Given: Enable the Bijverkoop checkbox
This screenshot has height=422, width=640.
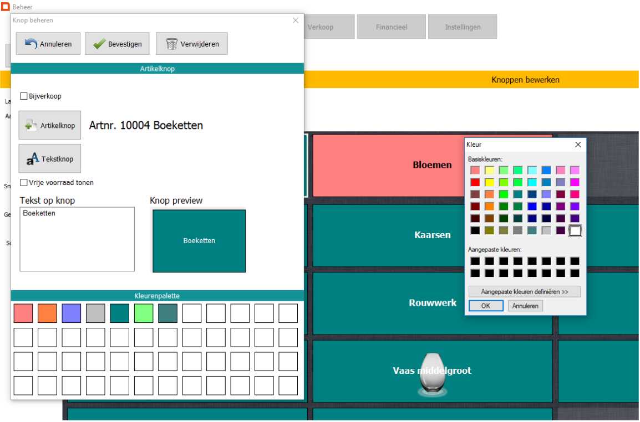Looking at the screenshot, I should (24, 96).
